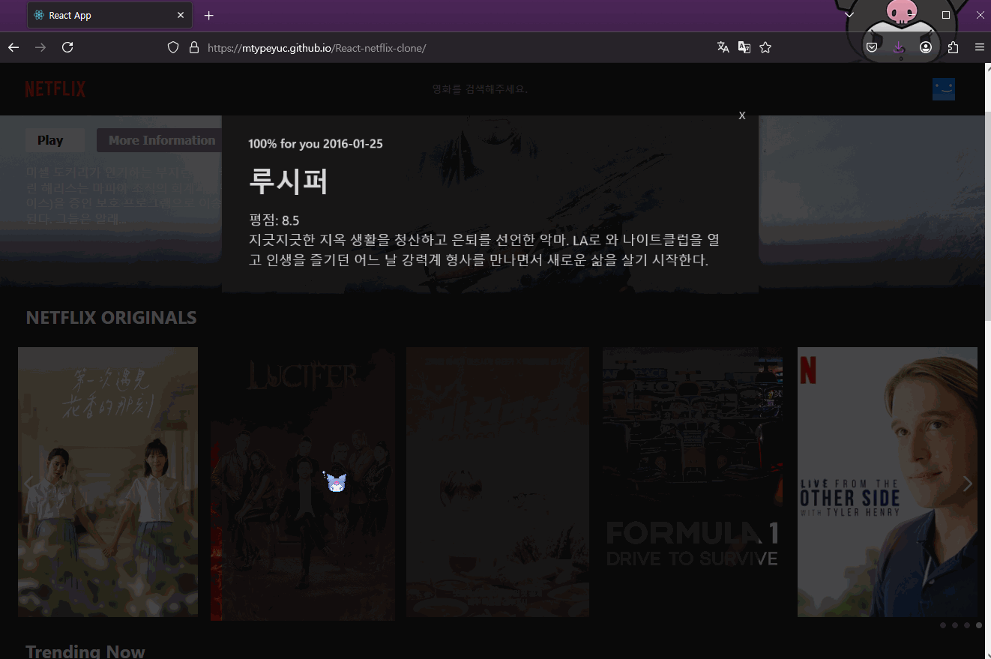Open the dark poster between Lucifer and Formula 1
The image size is (991, 659).
[498, 482]
